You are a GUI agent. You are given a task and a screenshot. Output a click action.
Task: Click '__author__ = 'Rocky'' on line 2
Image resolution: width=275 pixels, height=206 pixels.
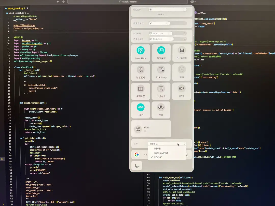click(x=25, y=19)
